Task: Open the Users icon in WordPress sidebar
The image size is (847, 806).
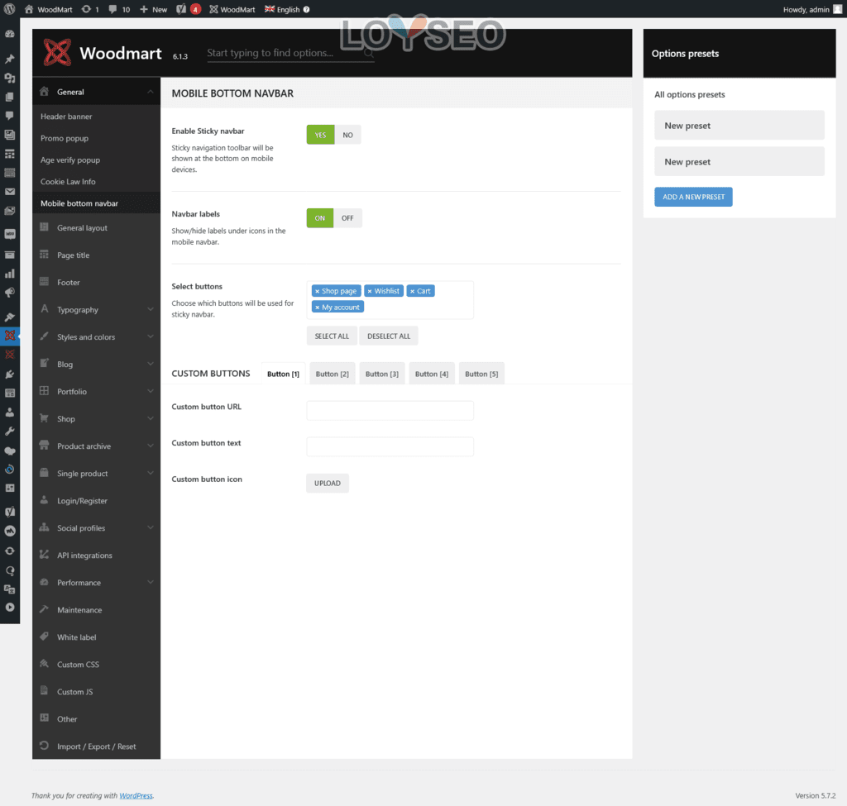Action: 10,412
